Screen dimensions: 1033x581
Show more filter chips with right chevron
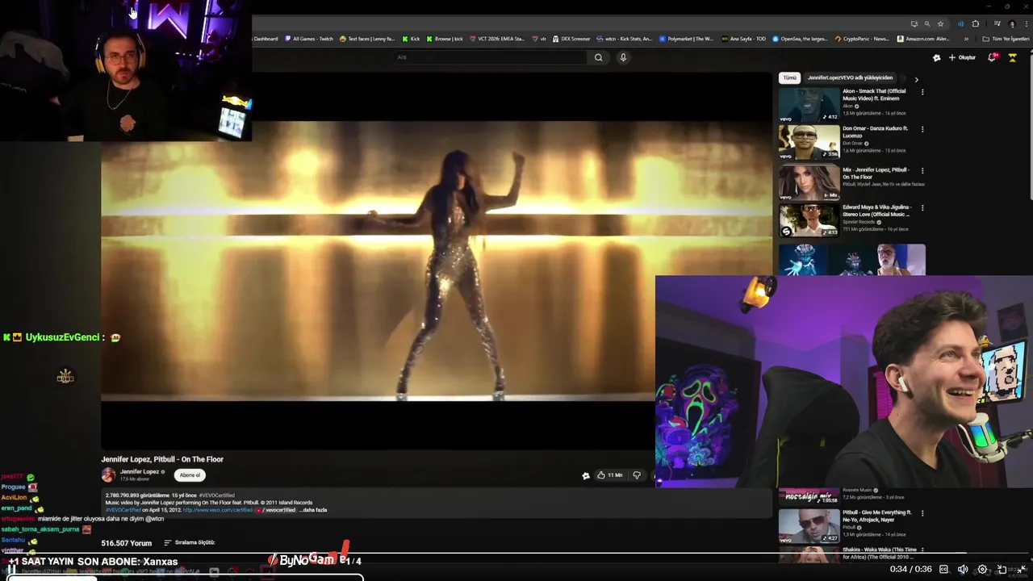(916, 79)
